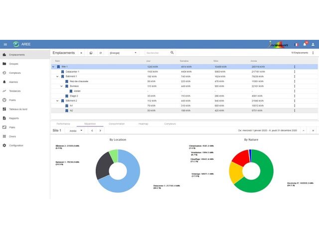Switch to the Consommation tab
Image resolution: width=319 pixels, height=239 pixels.
coord(116,123)
